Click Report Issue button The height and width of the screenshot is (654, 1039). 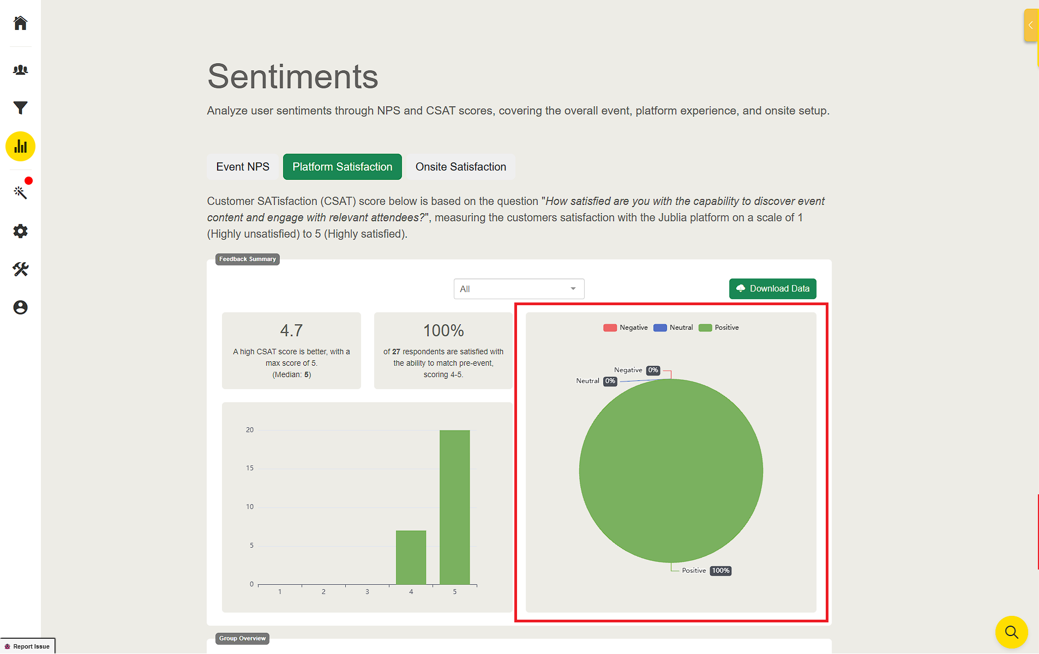point(27,646)
